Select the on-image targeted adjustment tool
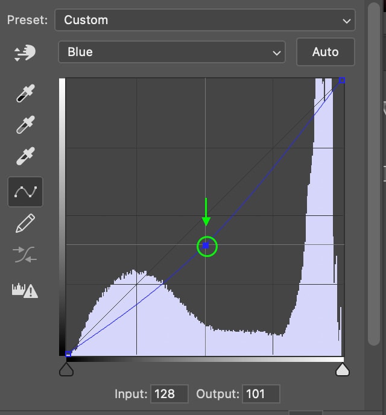Viewport: 386px width, 415px height. [x=25, y=52]
